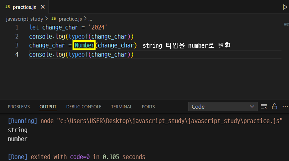Image resolution: width=289 pixels, height=161 pixels.
Task: Open the DEBUG CONSOLE tab
Action: 84,107
